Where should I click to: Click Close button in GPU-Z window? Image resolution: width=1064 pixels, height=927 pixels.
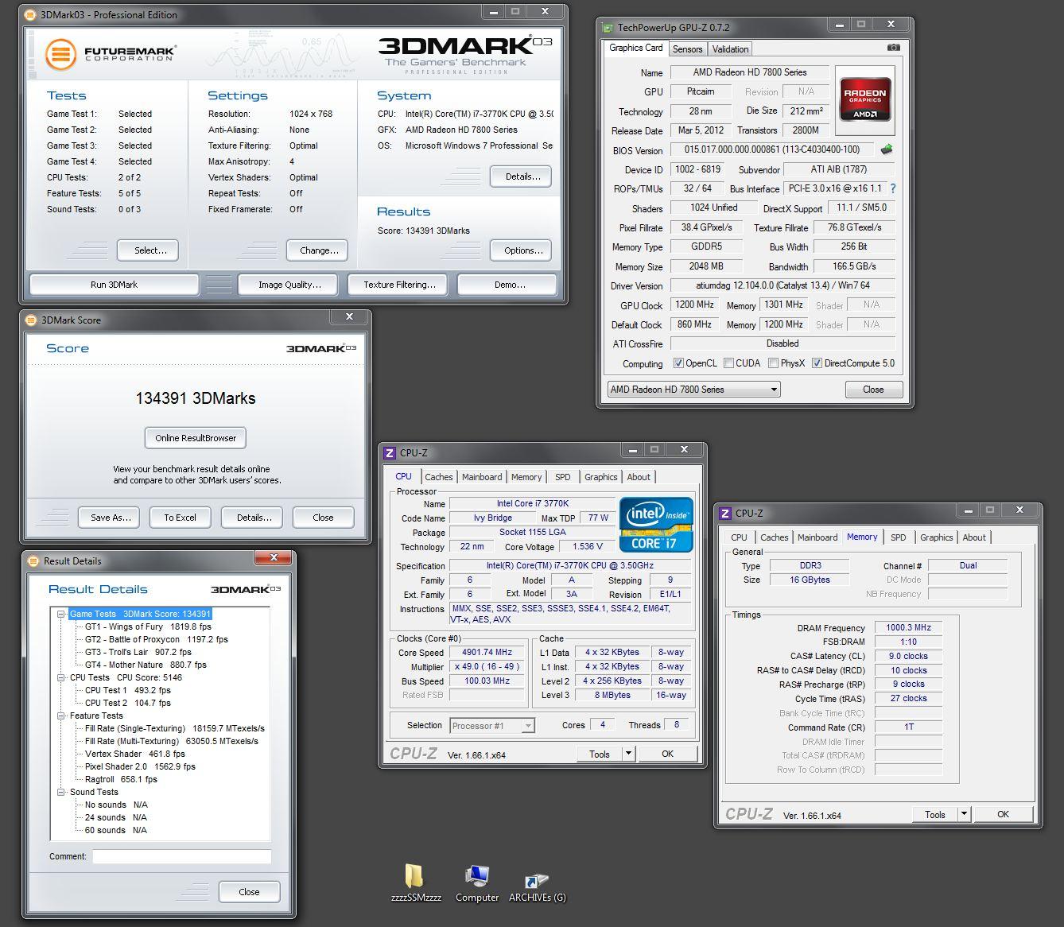pos(873,390)
